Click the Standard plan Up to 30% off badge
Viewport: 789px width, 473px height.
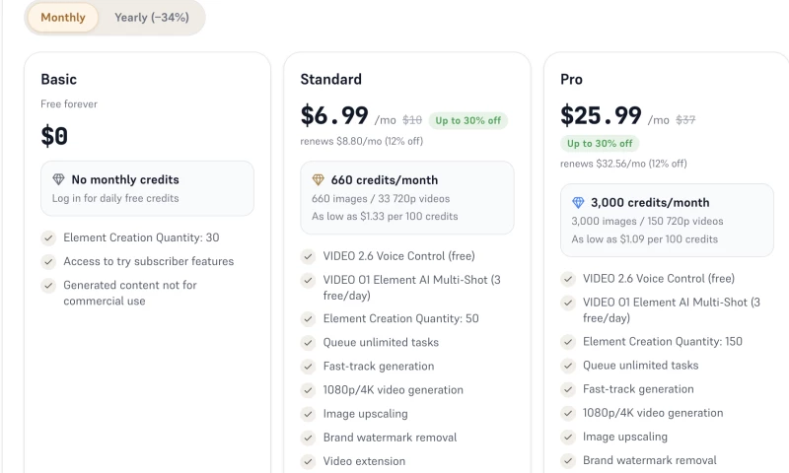(467, 120)
